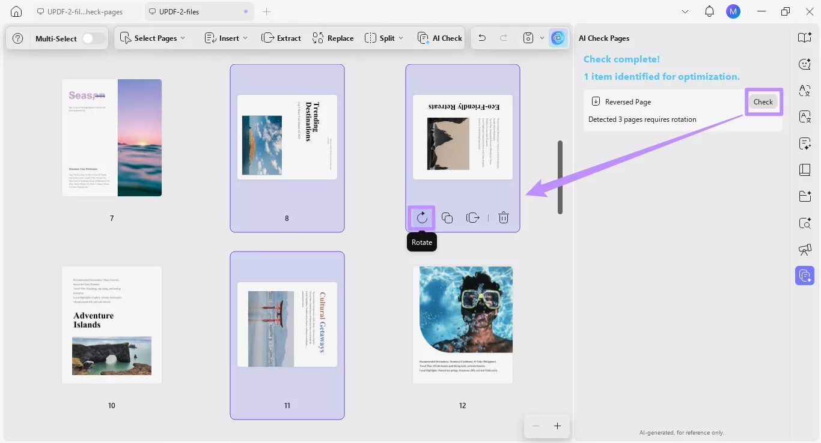Zoom out thumbnails with the minus button
The image size is (821, 443).
[x=536, y=426]
